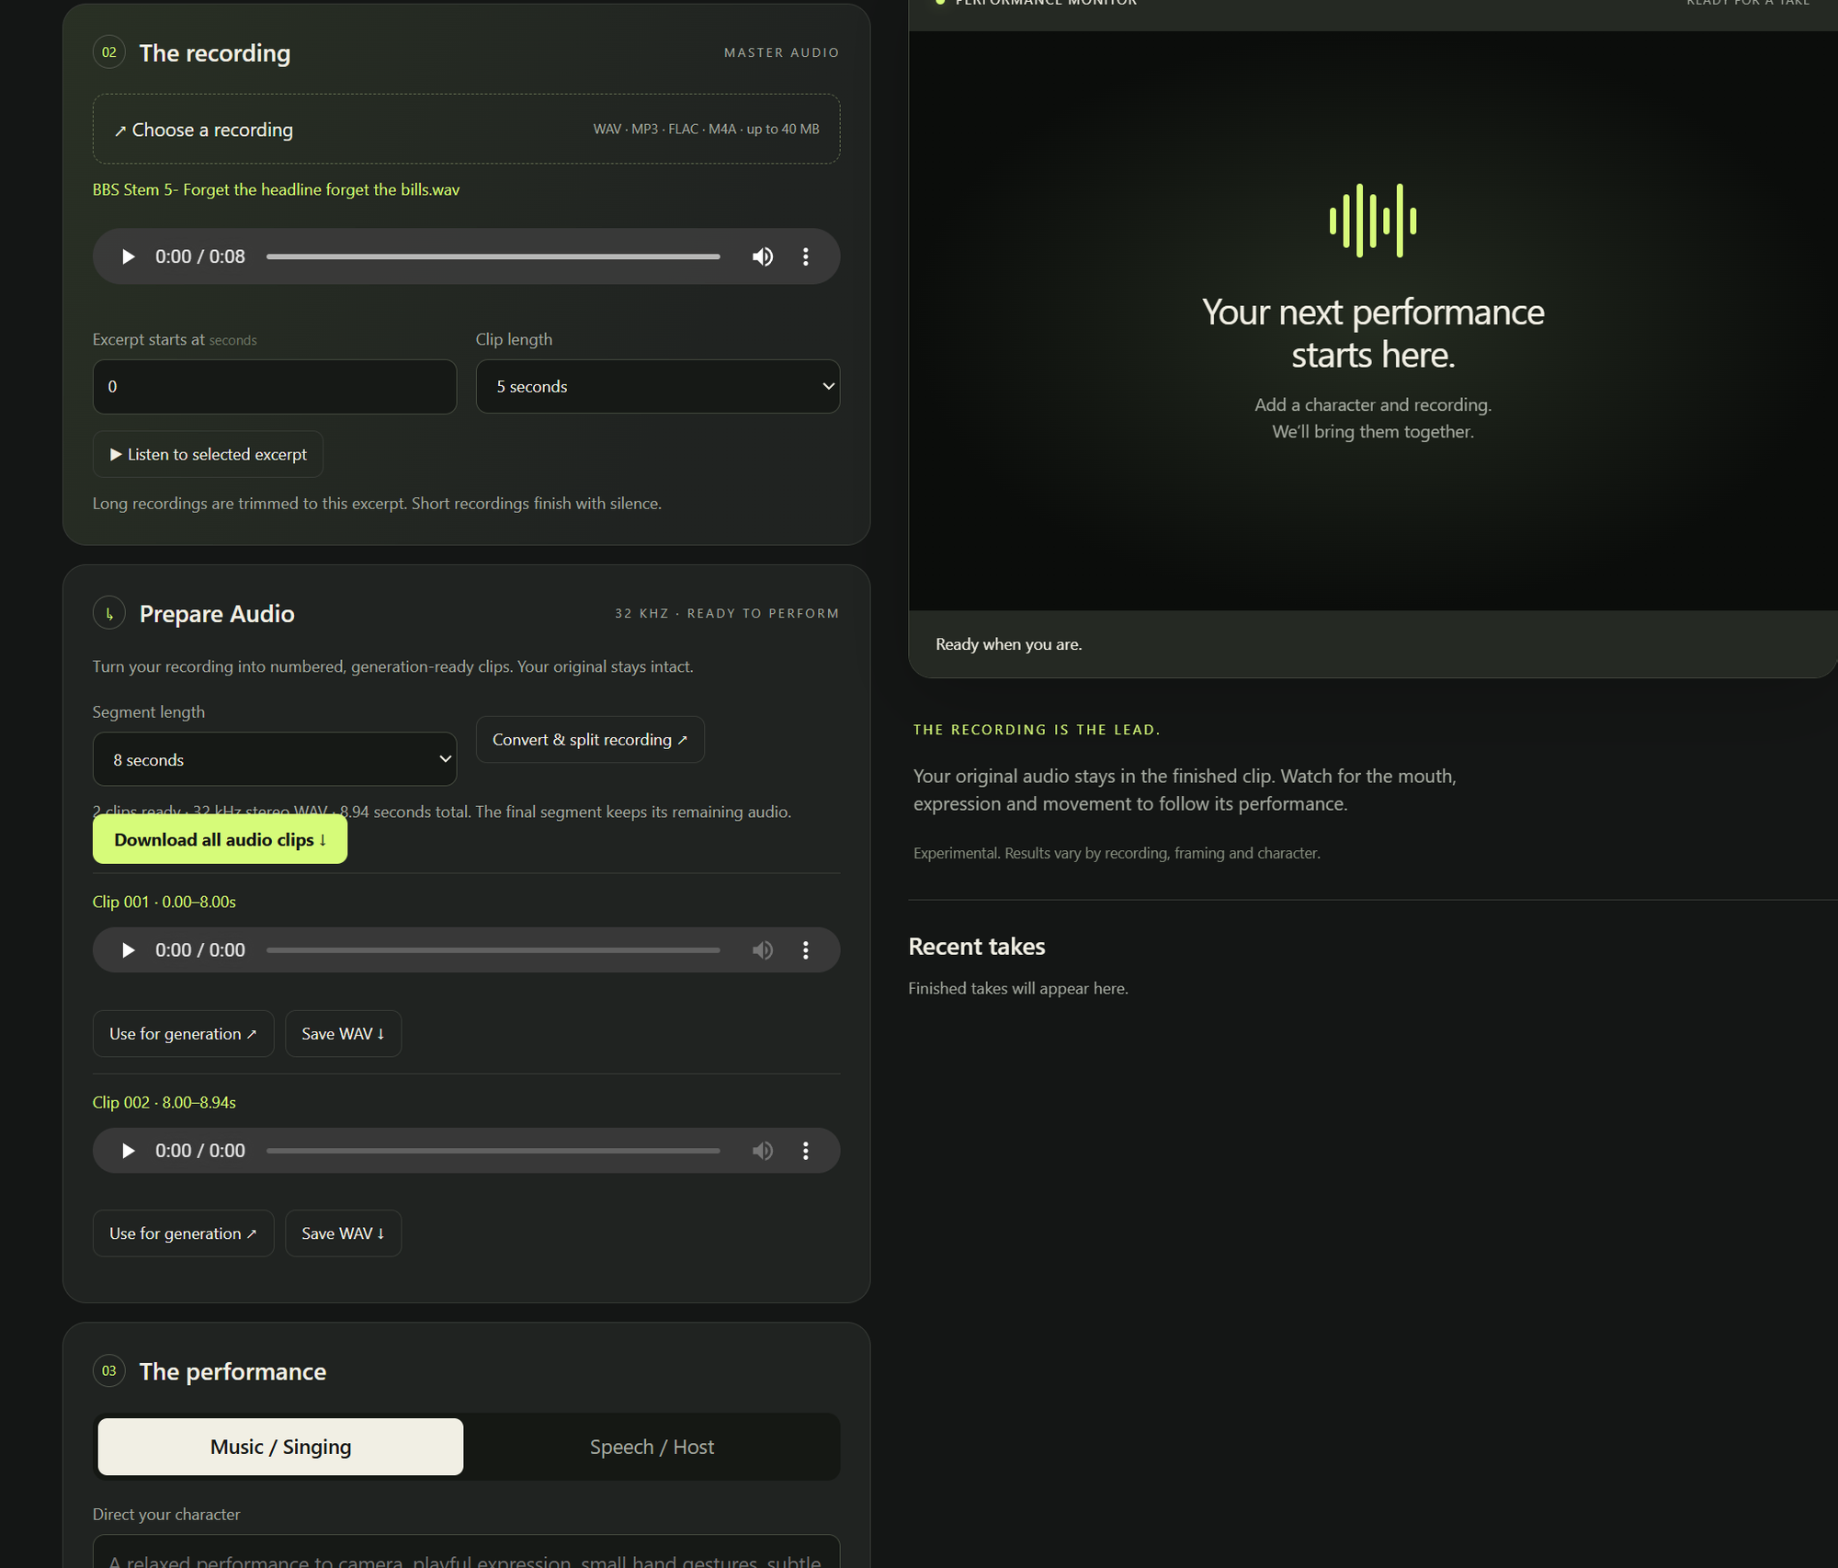
Task: Click Listen to selected excerpt button
Action: pos(208,454)
